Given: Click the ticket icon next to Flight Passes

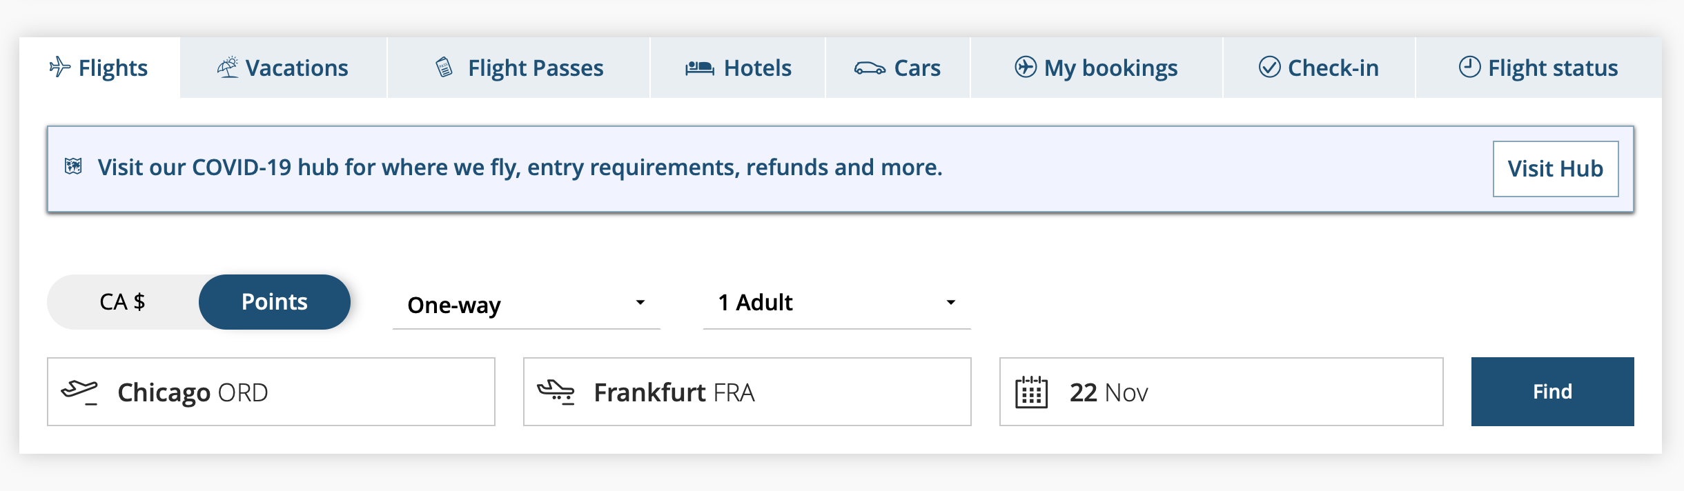Looking at the screenshot, I should [x=444, y=67].
